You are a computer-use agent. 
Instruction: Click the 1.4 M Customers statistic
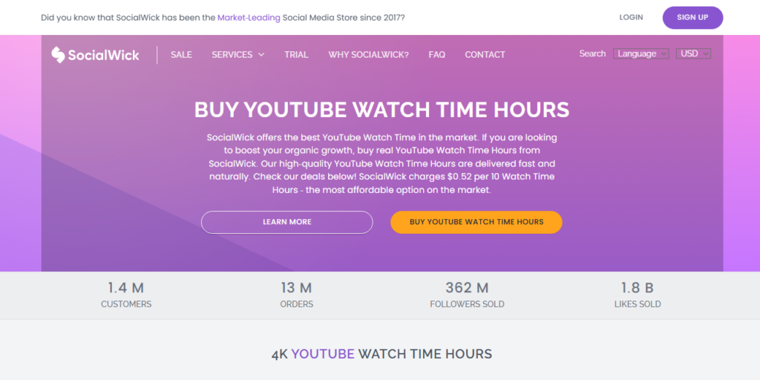(x=126, y=295)
